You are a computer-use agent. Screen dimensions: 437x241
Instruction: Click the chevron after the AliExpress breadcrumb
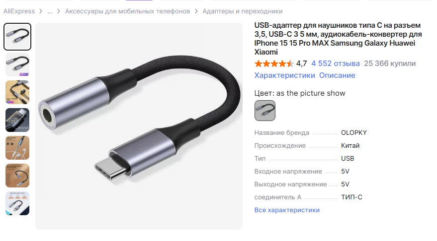(x=41, y=11)
